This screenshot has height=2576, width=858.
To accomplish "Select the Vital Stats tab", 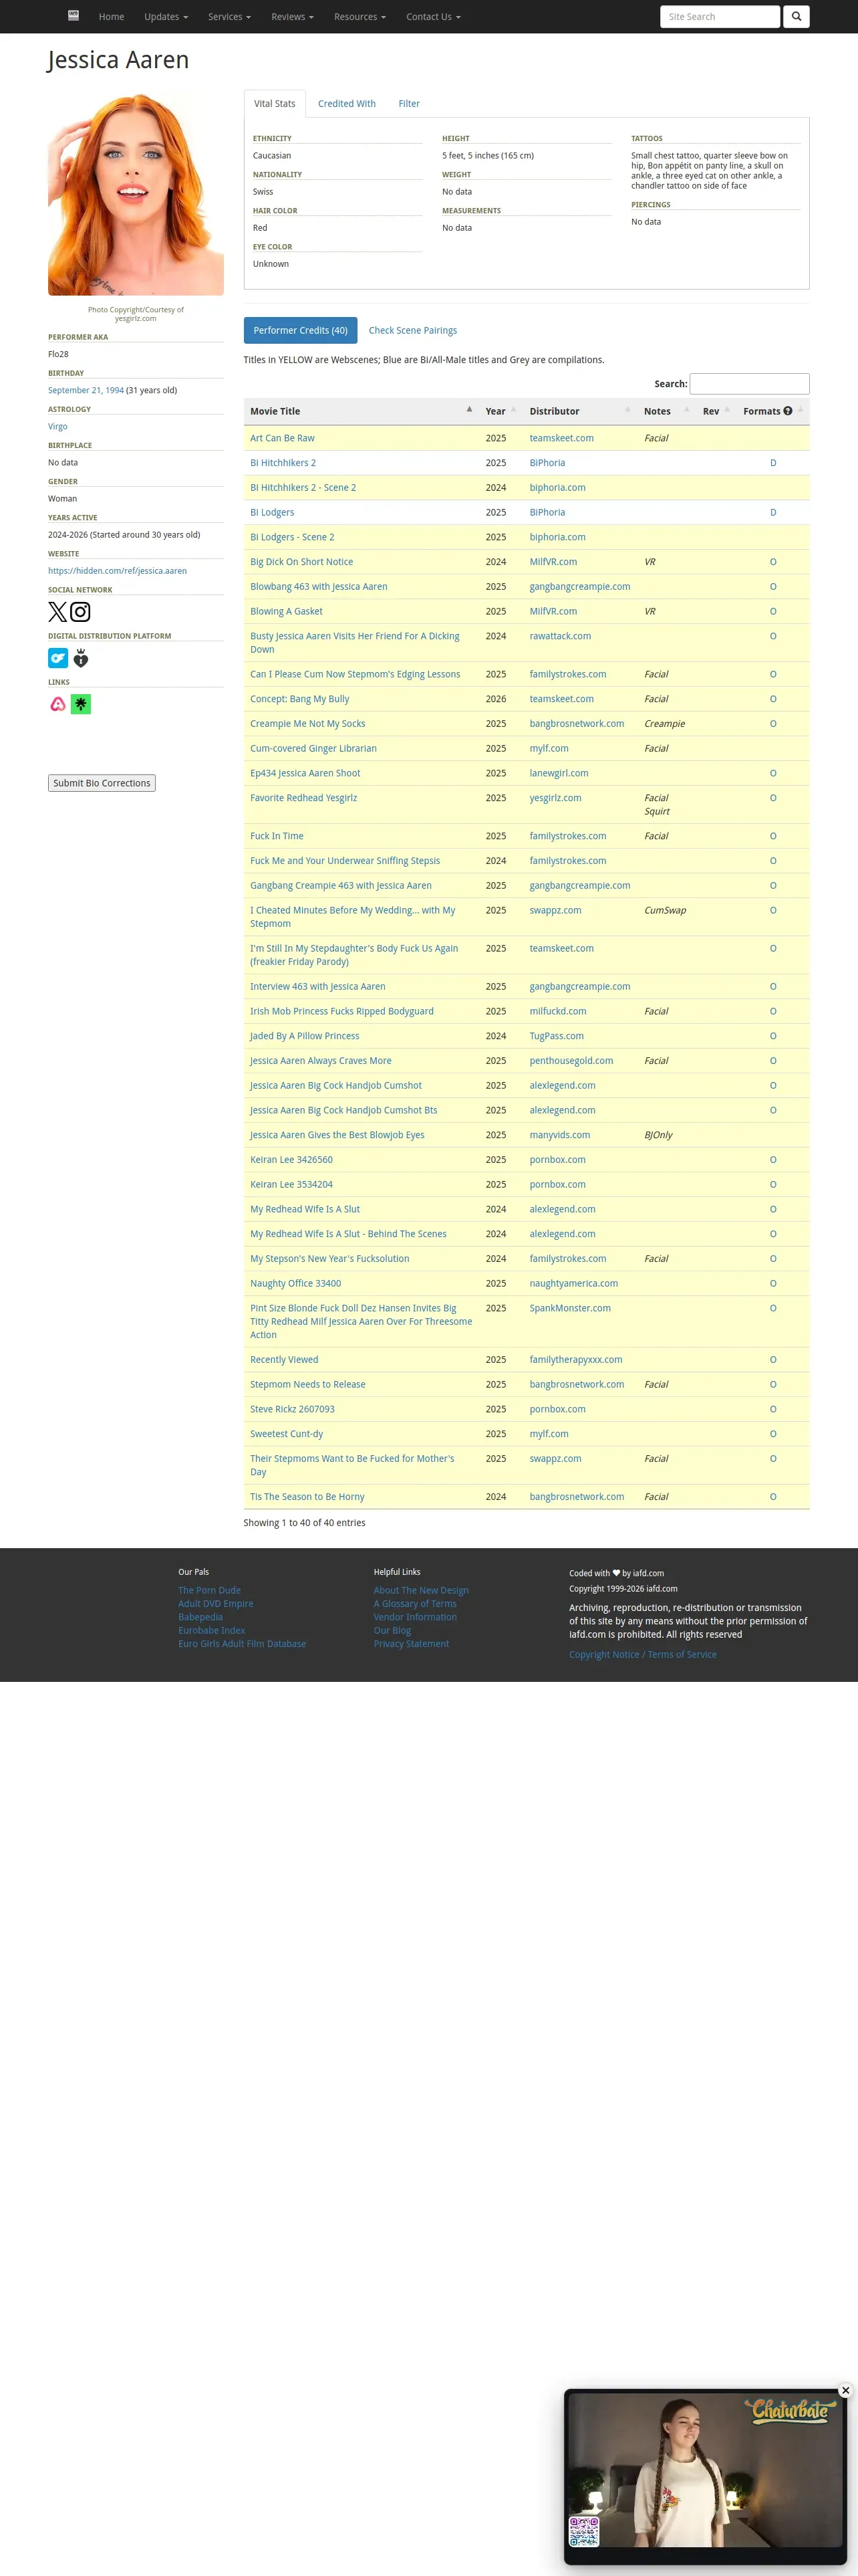I will pyautogui.click(x=275, y=104).
